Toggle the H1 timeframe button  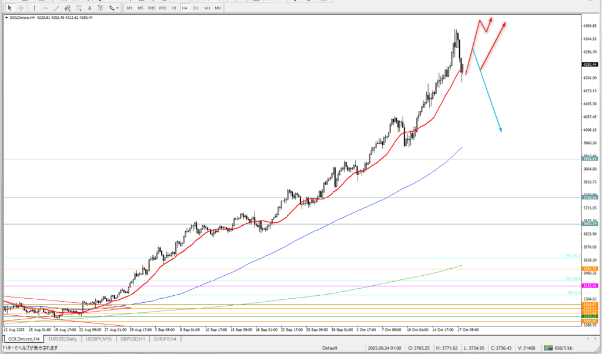[x=174, y=8]
